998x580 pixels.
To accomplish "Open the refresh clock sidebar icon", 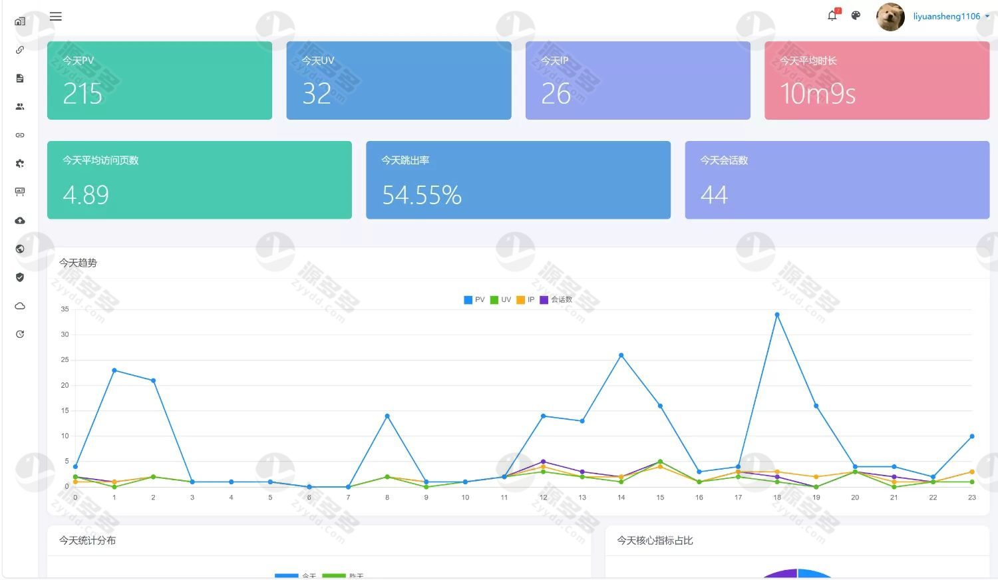I will tap(20, 335).
